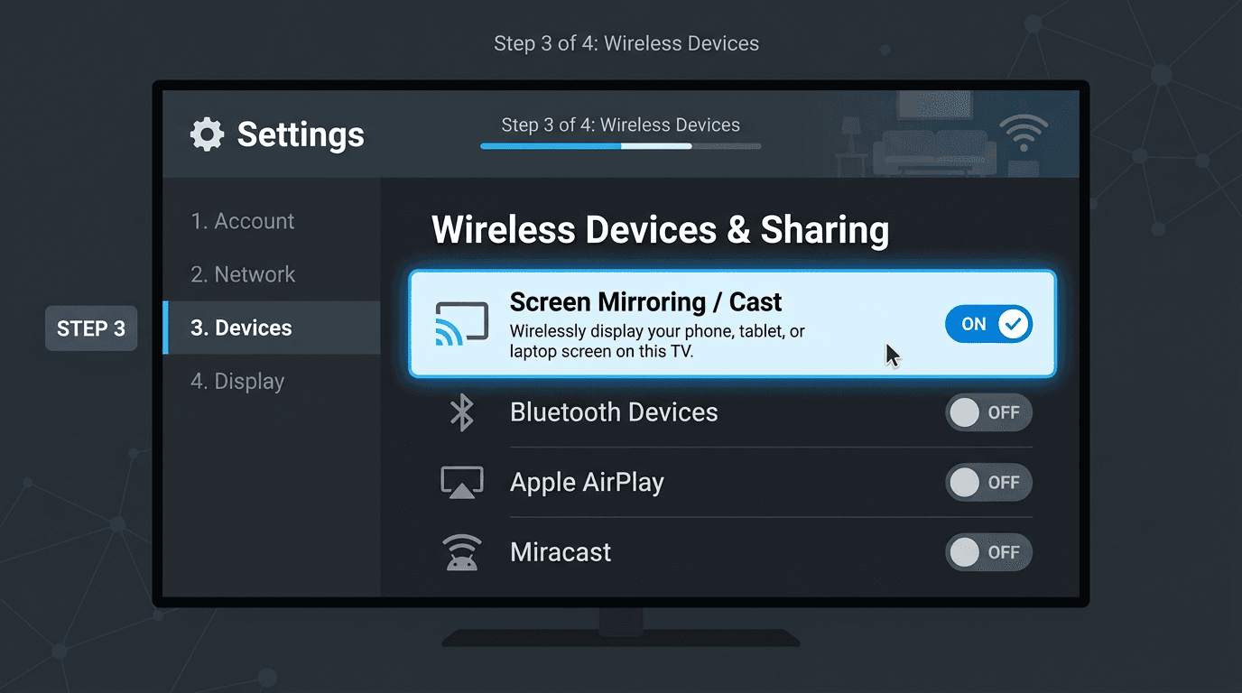The image size is (1242, 693).
Task: Click the setup progress bar
Action: click(620, 145)
